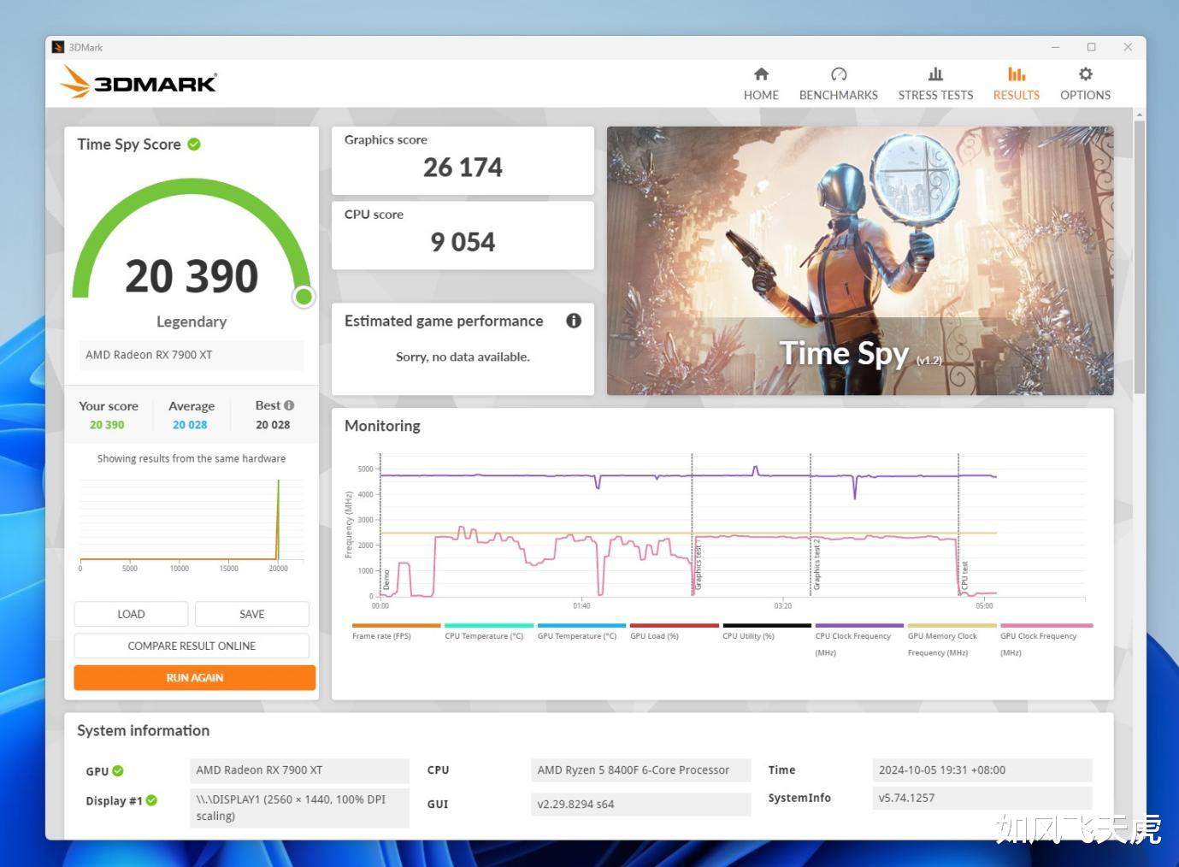Toggle the Frame rate (FPS) legend series
This screenshot has height=867, width=1179.
[396, 632]
